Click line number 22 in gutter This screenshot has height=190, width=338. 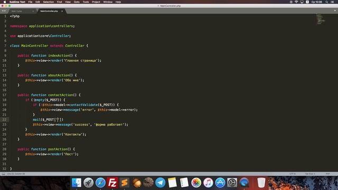click(4, 120)
